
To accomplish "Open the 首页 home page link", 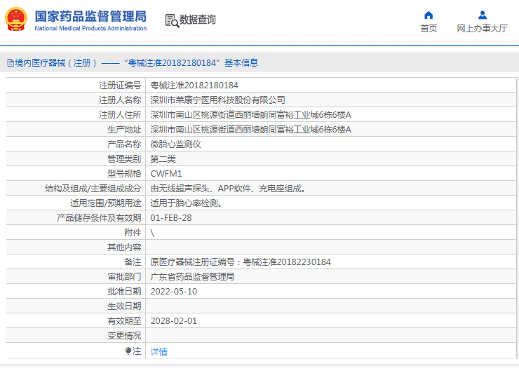I will coord(429,29).
